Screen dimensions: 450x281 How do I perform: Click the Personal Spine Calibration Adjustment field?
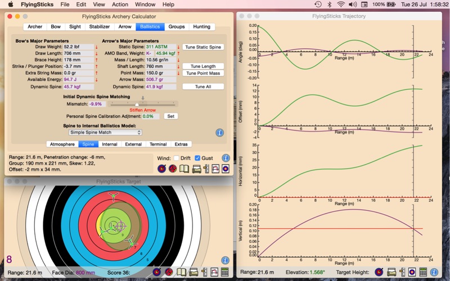(x=151, y=116)
